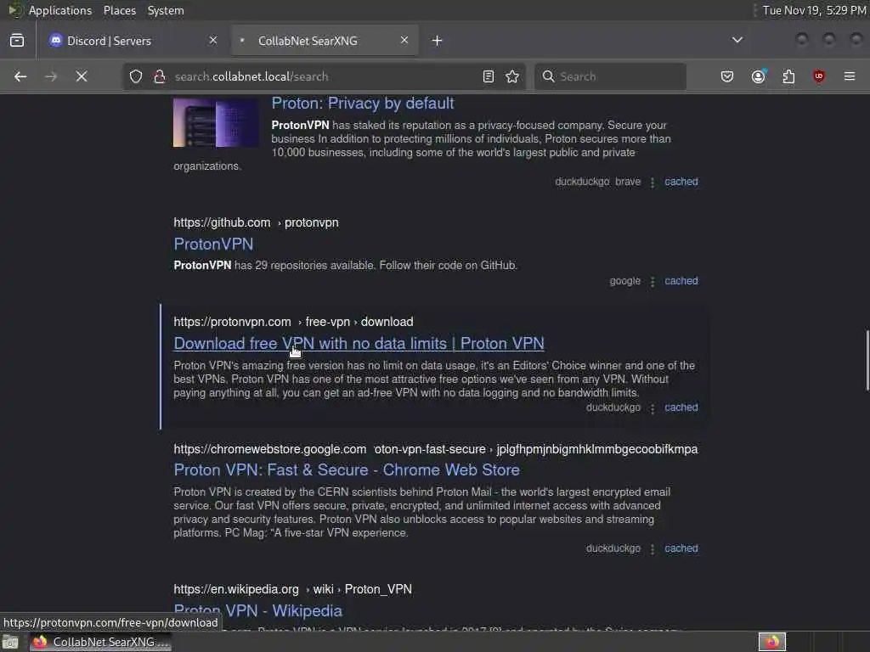The width and height of the screenshot is (870, 652).
Task: Select the CollabNet SearXNG tab
Action: tap(325, 41)
